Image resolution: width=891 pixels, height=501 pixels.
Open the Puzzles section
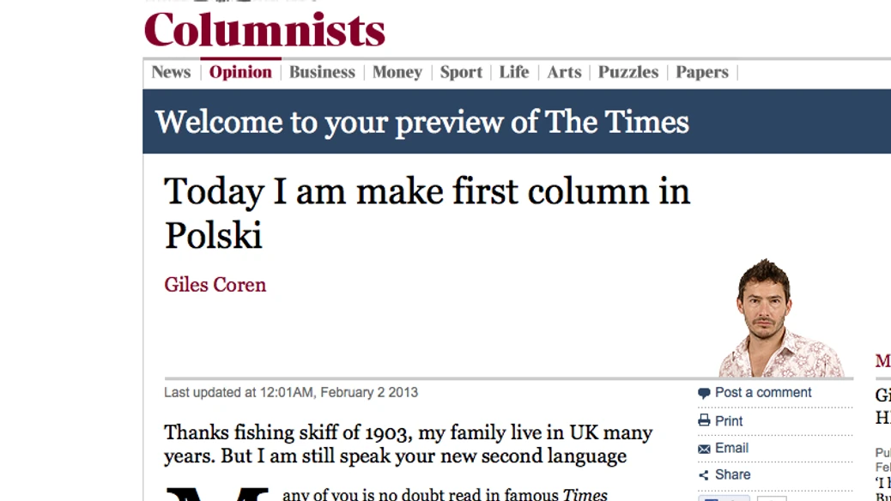click(x=628, y=72)
